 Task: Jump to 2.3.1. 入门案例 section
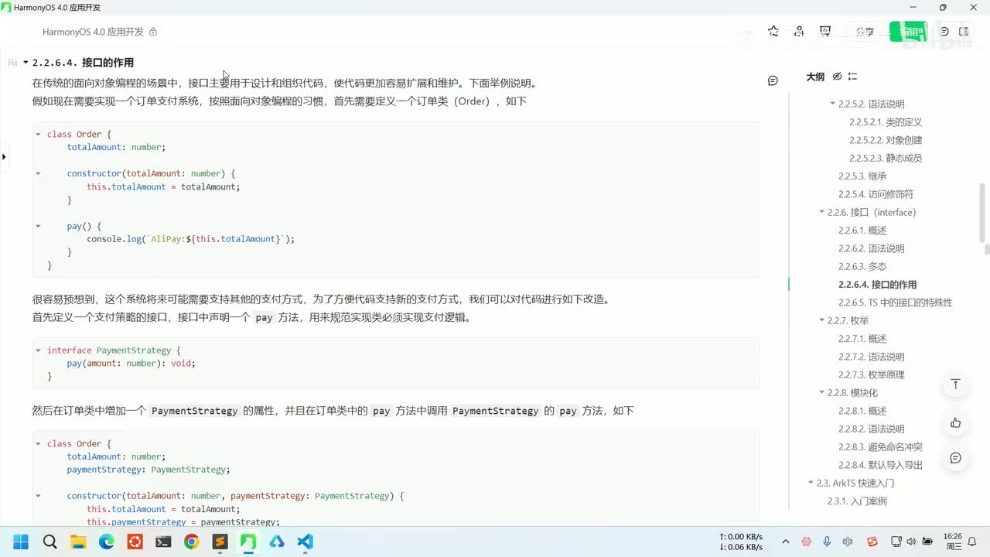(857, 501)
